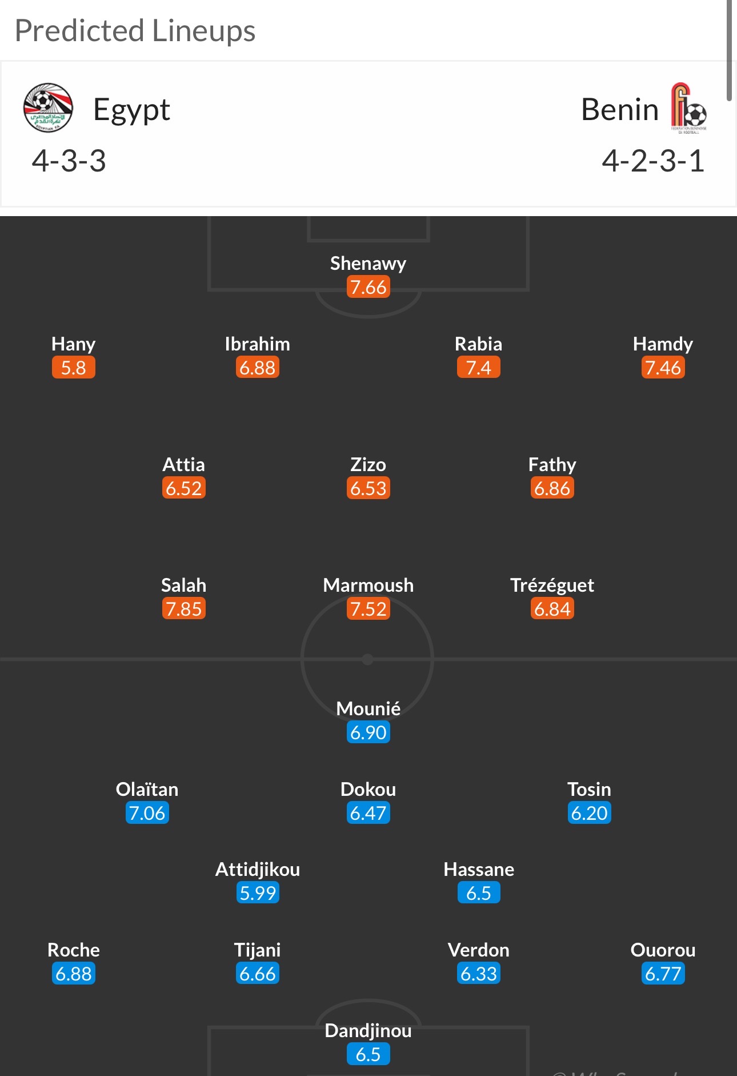Open Attidjikou player name
Screen dimensions: 737x1076
257,869
